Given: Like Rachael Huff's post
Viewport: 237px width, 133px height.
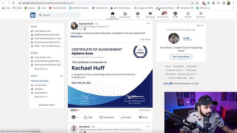Looking at the screenshot, I should click(x=88, y=117).
